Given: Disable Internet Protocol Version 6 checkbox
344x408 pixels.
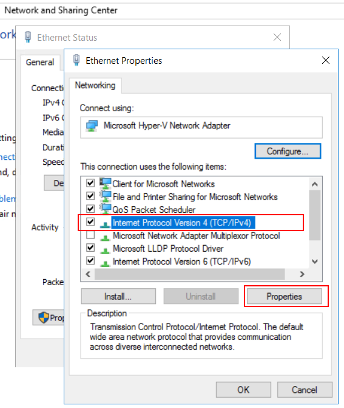Looking at the screenshot, I should pos(90,260).
